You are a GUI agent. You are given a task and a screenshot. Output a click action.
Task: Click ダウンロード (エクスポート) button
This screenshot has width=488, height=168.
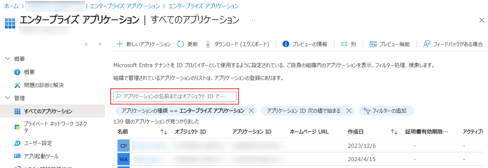(x=237, y=44)
